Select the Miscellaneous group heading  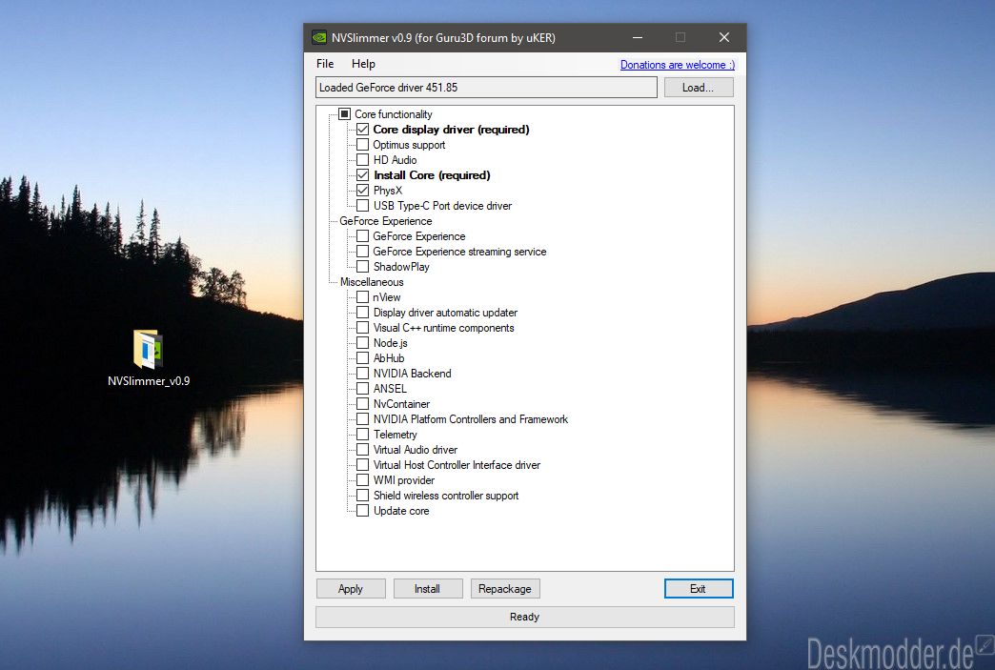tap(372, 282)
